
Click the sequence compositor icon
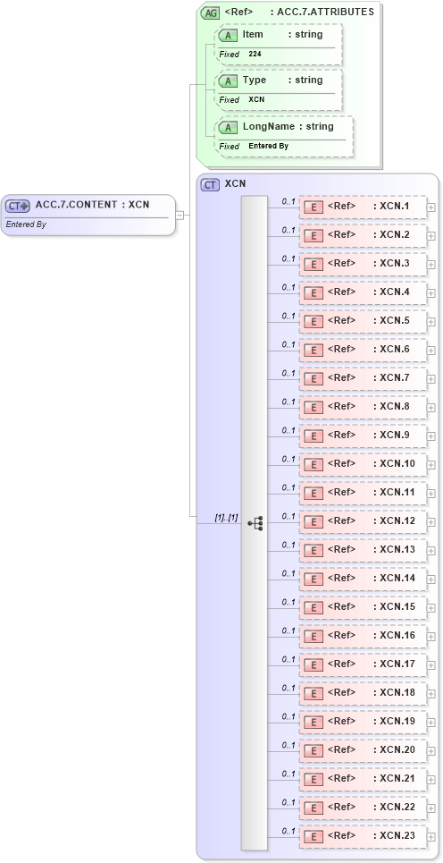pyautogui.click(x=255, y=523)
